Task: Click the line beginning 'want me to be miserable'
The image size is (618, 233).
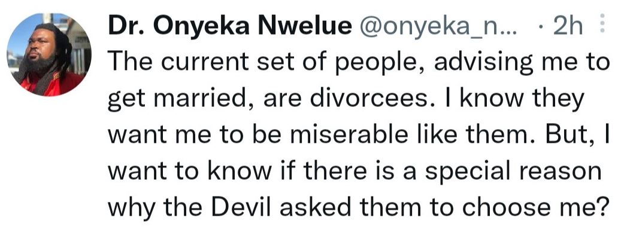Action: [x=359, y=135]
